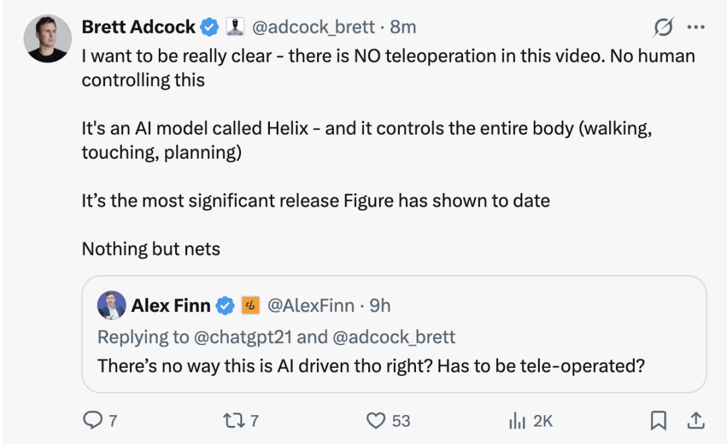Open the share options for this tweet

click(x=693, y=420)
